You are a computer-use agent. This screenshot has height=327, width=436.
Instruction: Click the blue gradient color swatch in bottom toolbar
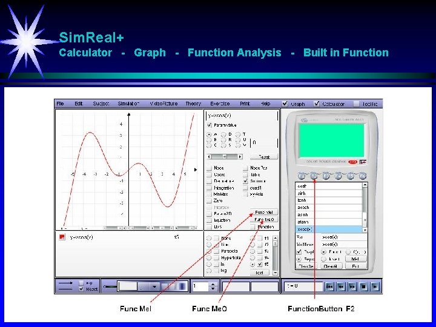(182, 286)
